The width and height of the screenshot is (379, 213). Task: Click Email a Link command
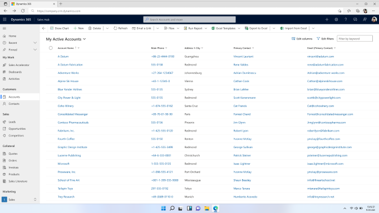pyautogui.click(x=141, y=28)
